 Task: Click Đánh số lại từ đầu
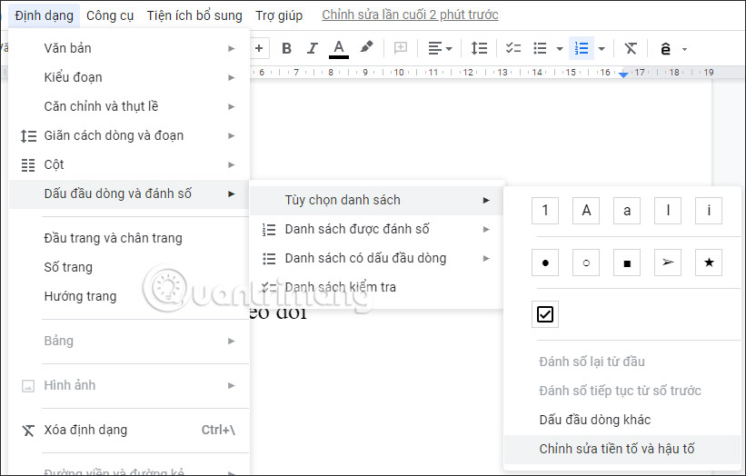click(x=622, y=362)
